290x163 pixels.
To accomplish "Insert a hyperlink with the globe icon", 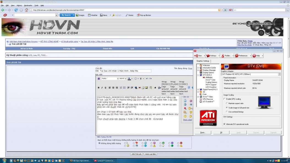I will click(136, 88).
